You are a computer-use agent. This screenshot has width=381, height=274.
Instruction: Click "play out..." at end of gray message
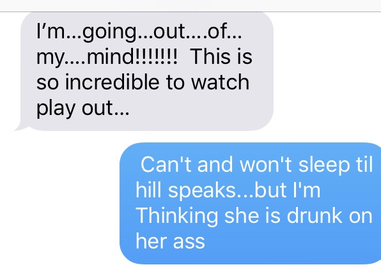coord(83,109)
